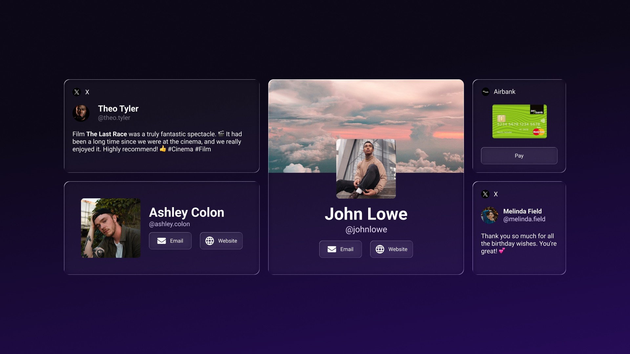Open the @theo.tyler handle
This screenshot has height=354, width=630.
tap(114, 118)
